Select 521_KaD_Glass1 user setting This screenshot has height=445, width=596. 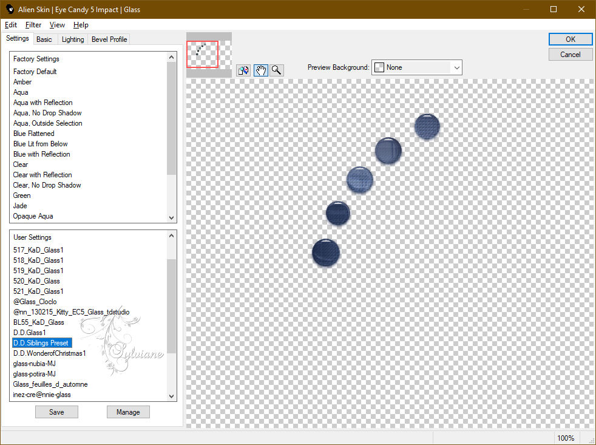(38, 291)
